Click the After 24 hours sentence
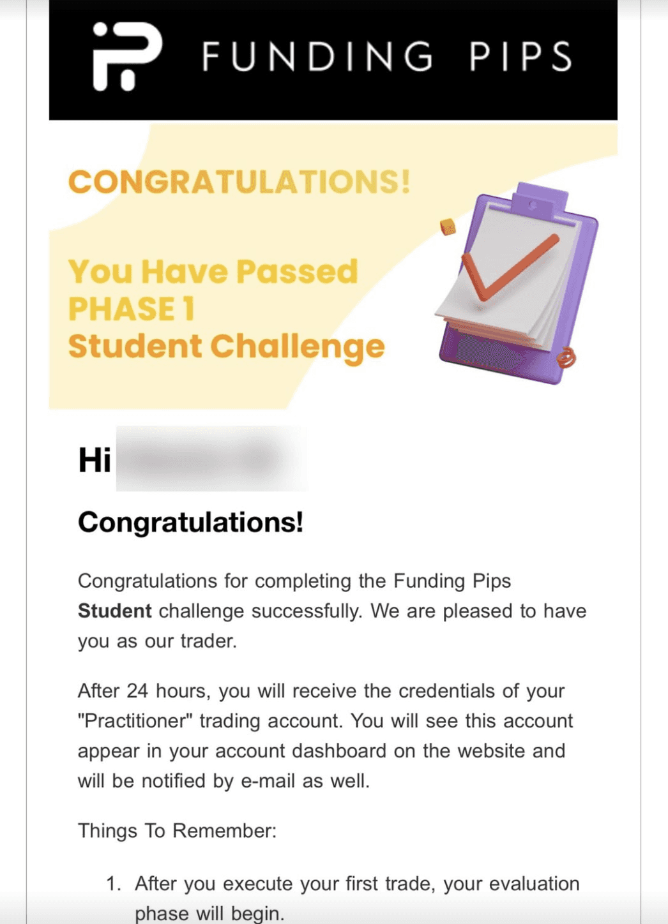Image resolution: width=668 pixels, height=924 pixels. (325, 736)
